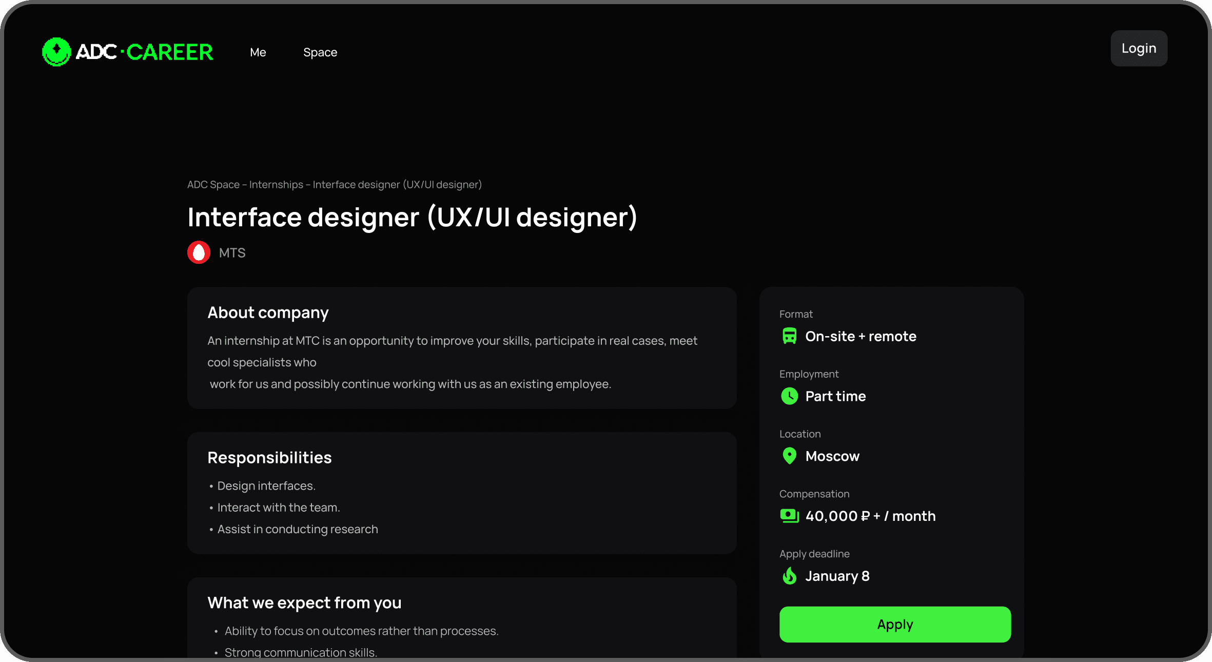Click the bus icon beside On-site + remote
The image size is (1212, 662).
coord(789,336)
